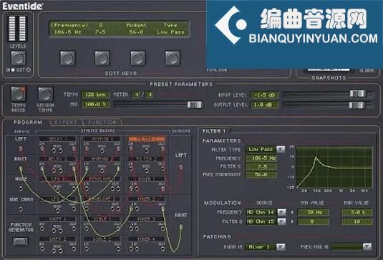Click the Filter Q 7.5 field
383x260 pixels.
coord(261,167)
